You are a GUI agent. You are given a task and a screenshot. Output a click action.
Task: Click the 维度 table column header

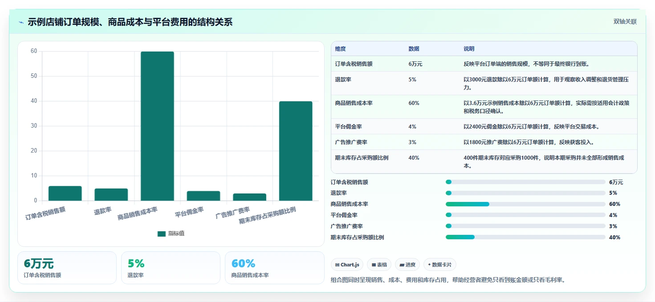(x=341, y=49)
